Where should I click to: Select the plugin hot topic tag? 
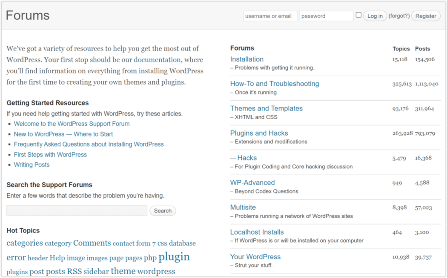174,257
